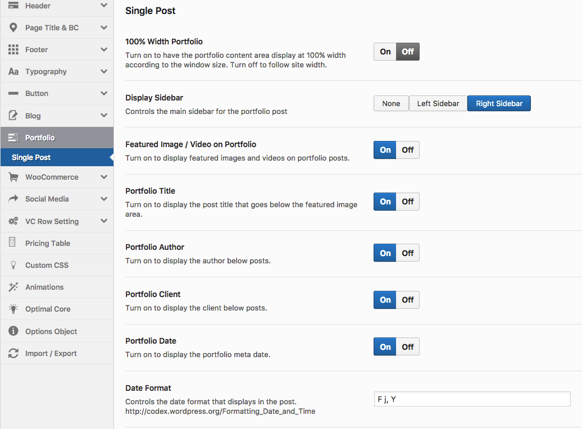Click the Social Media share arrow icon
The width and height of the screenshot is (582, 429).
(x=13, y=199)
